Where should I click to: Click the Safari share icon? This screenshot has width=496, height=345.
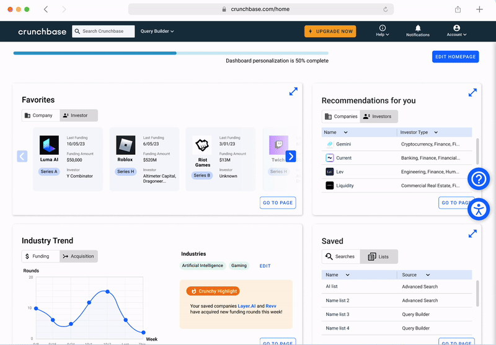458,9
